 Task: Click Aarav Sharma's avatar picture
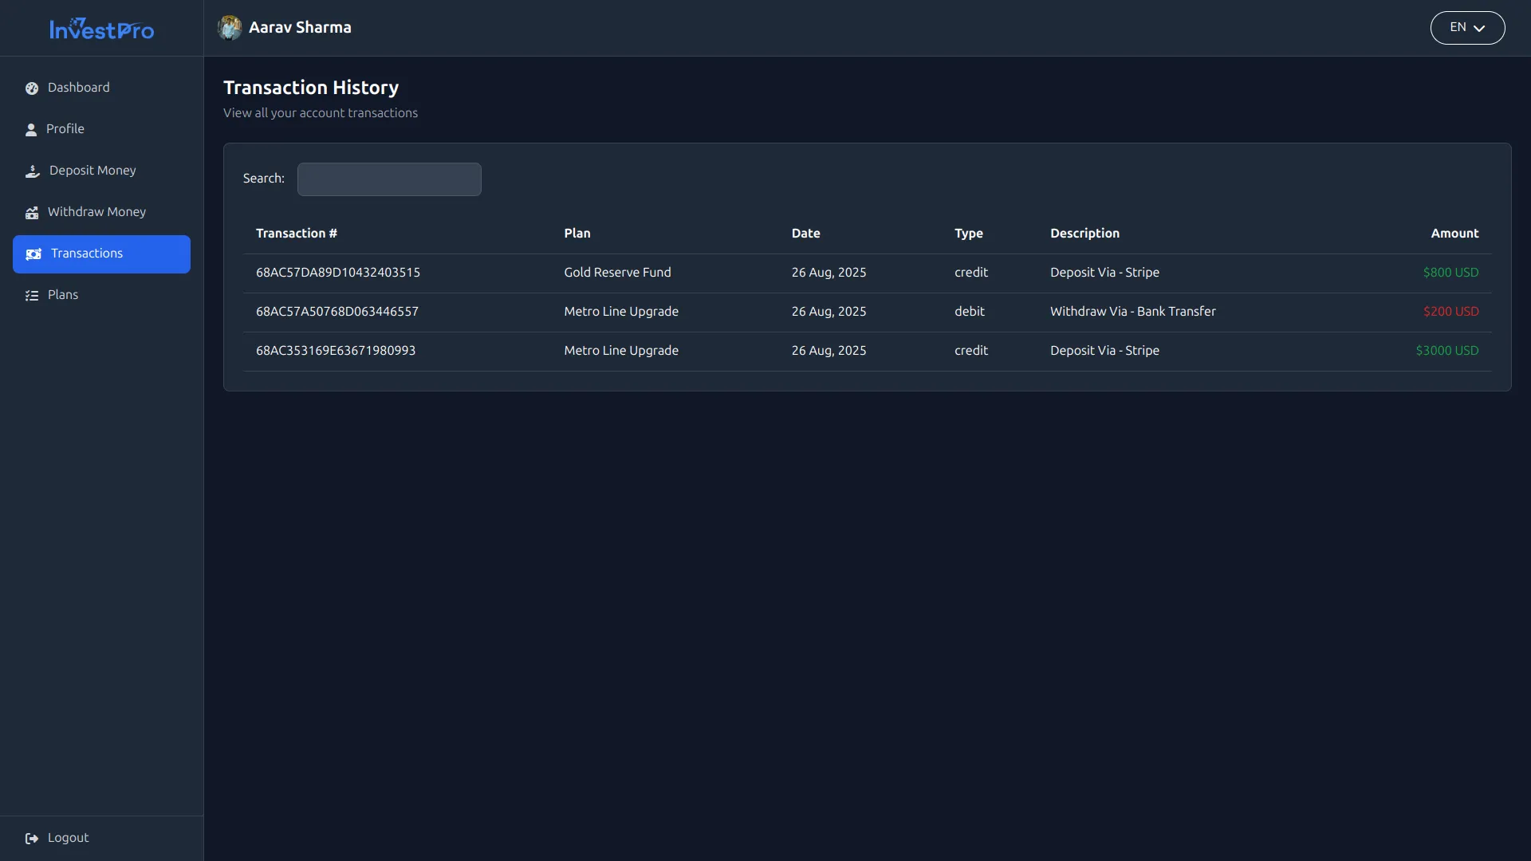click(230, 28)
